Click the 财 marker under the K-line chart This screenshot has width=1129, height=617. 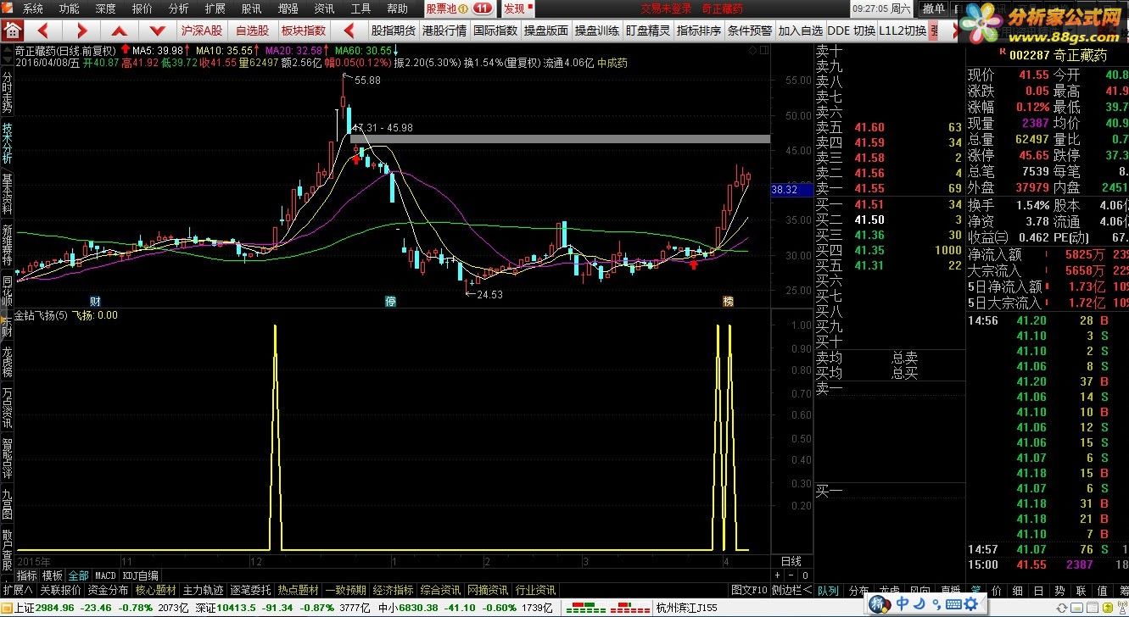pyautogui.click(x=96, y=301)
